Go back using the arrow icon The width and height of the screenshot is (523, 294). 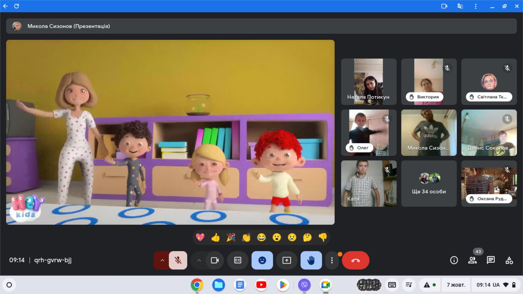pos(5,6)
